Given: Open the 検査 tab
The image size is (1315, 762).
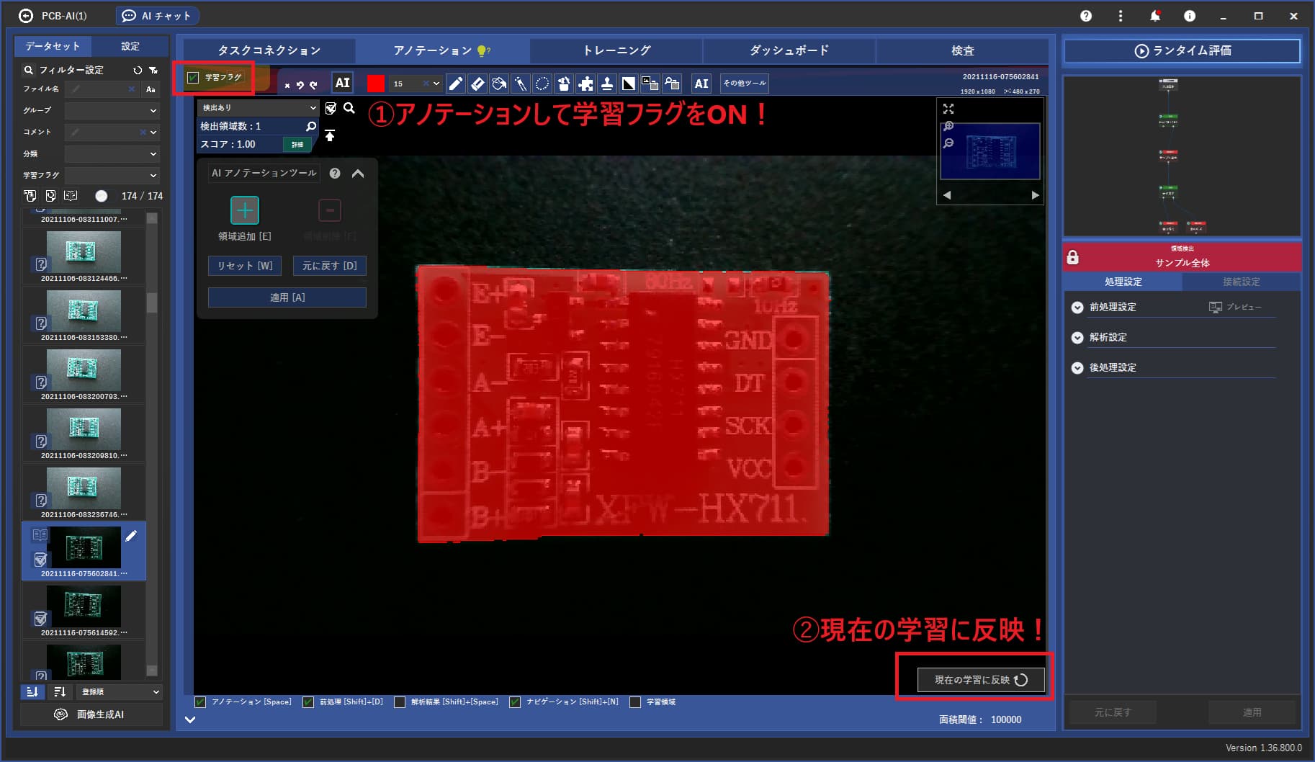Looking at the screenshot, I should coord(962,50).
